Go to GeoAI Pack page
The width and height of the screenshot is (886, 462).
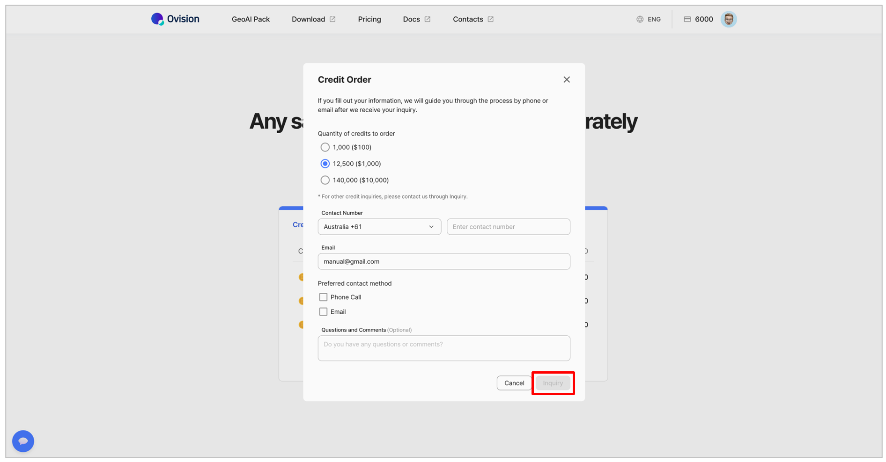pos(251,19)
